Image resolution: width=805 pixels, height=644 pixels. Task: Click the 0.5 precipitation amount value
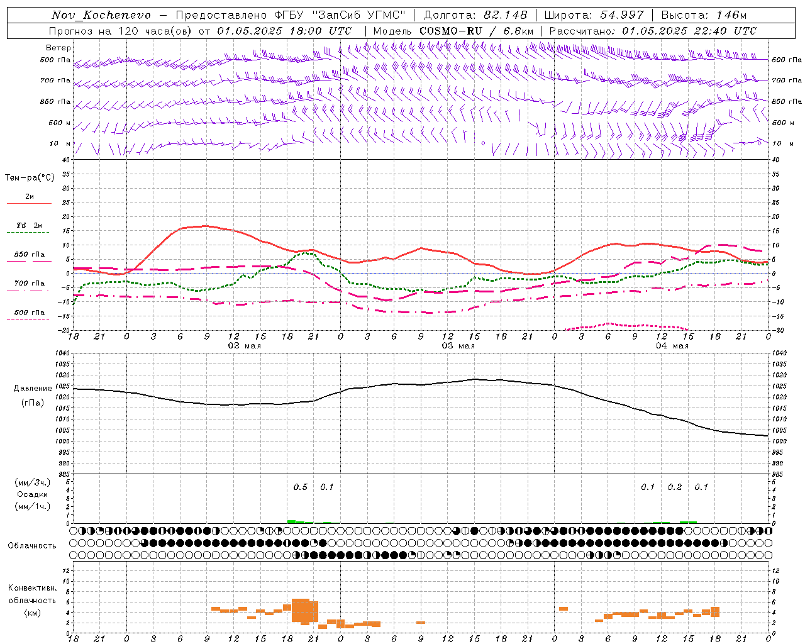(x=301, y=487)
